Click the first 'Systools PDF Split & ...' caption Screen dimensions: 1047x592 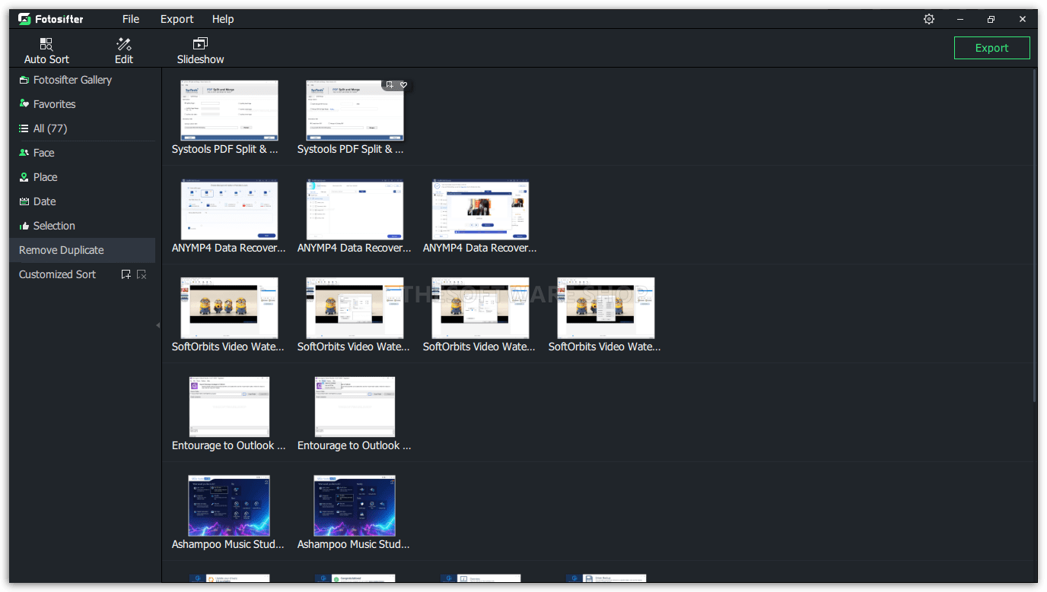coord(225,150)
